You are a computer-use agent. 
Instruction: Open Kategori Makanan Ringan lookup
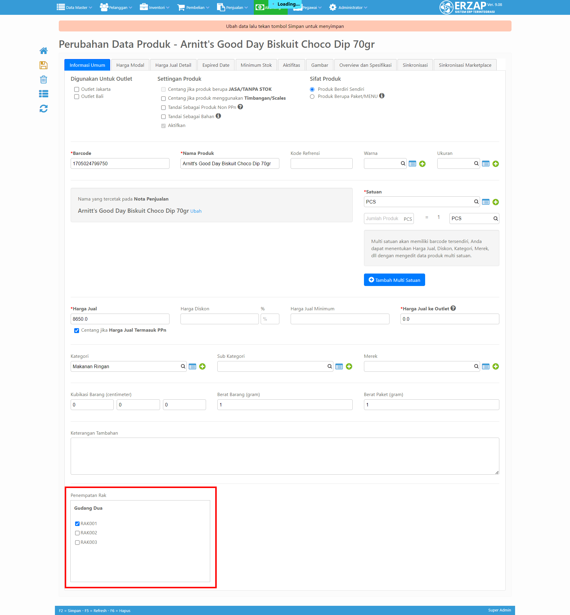coord(128,366)
